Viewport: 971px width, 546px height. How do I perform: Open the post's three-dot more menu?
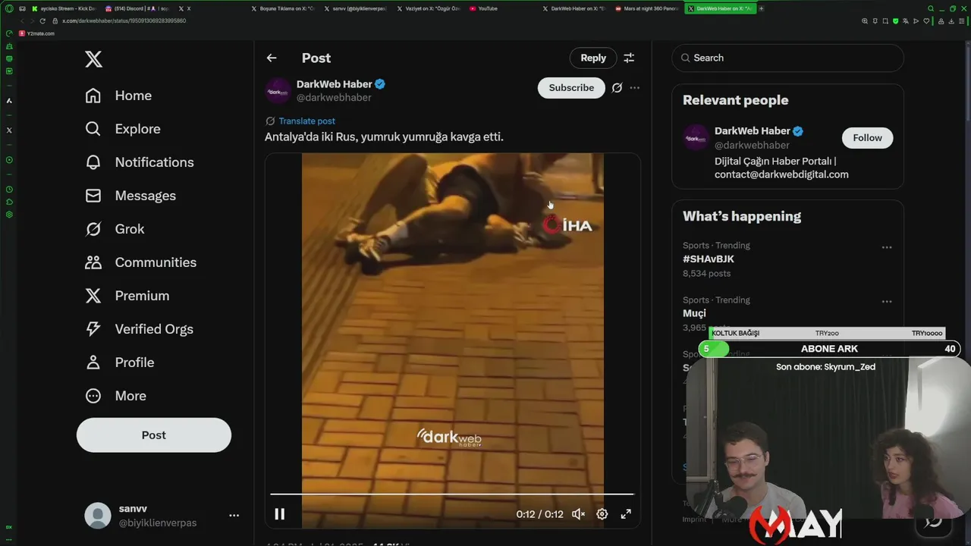[x=635, y=88]
